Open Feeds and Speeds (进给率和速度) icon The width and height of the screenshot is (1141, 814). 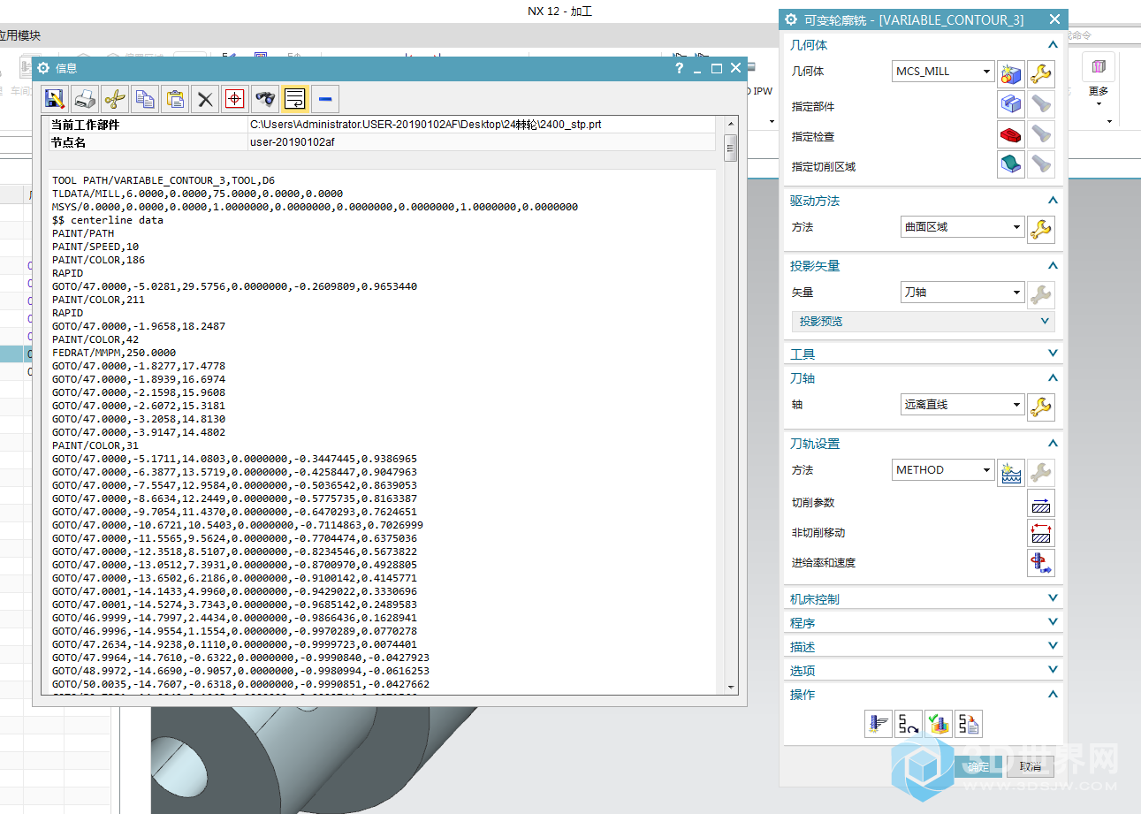tap(1041, 563)
